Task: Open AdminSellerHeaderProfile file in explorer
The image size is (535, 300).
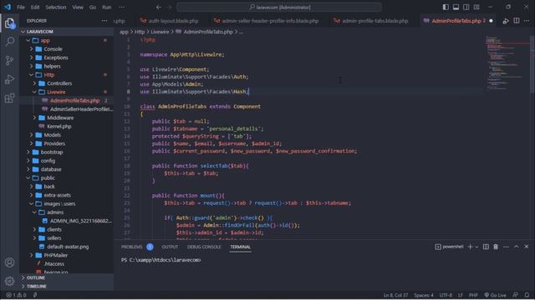Action: 67,109
